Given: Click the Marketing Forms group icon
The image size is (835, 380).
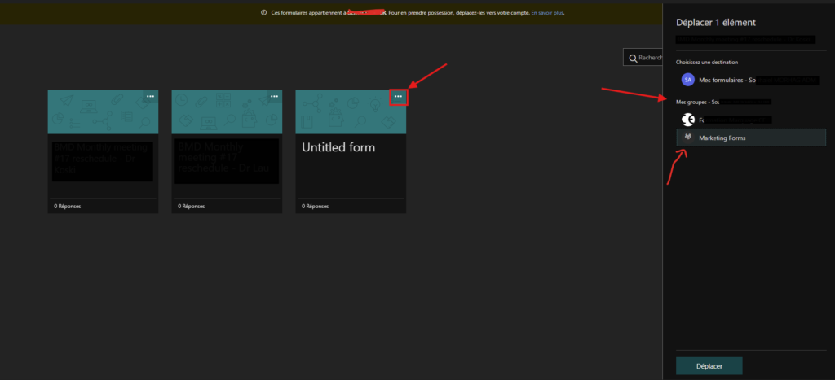Looking at the screenshot, I should (x=688, y=138).
